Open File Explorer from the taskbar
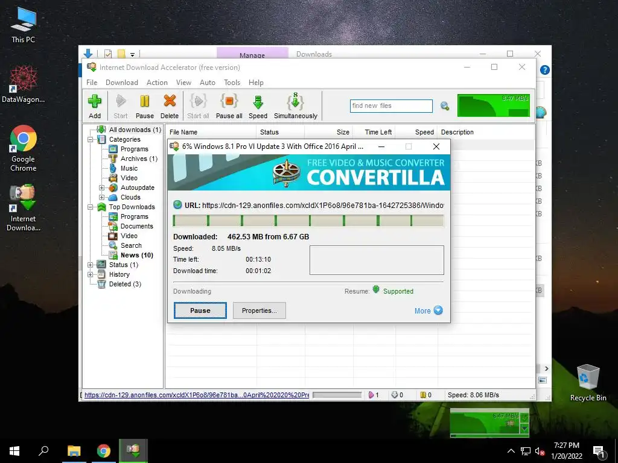 tap(74, 451)
